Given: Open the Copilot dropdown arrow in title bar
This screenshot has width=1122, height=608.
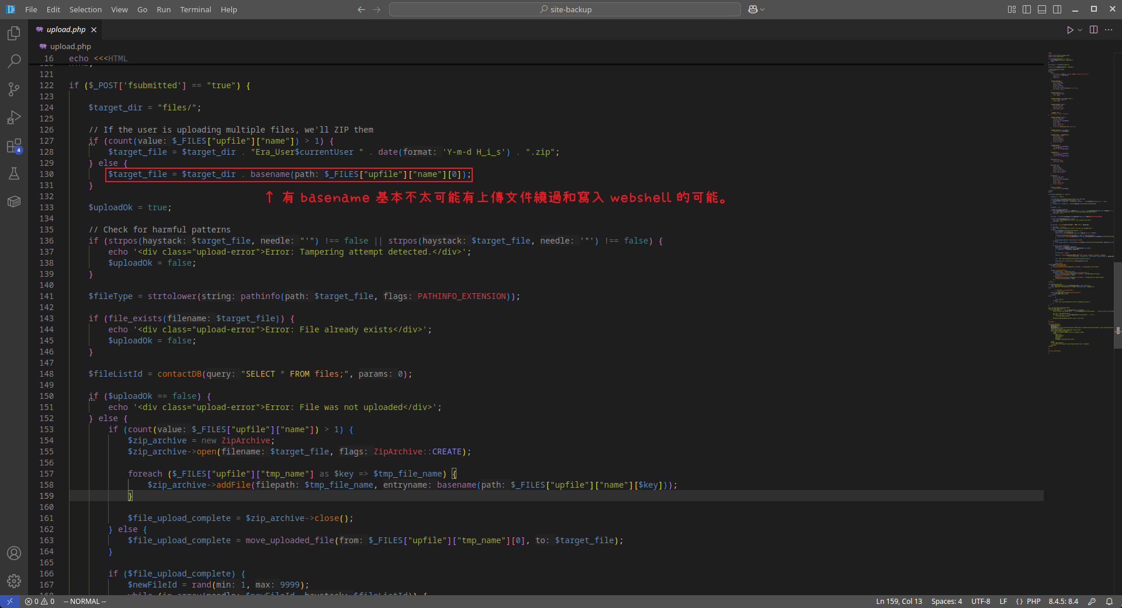Looking at the screenshot, I should 763,9.
